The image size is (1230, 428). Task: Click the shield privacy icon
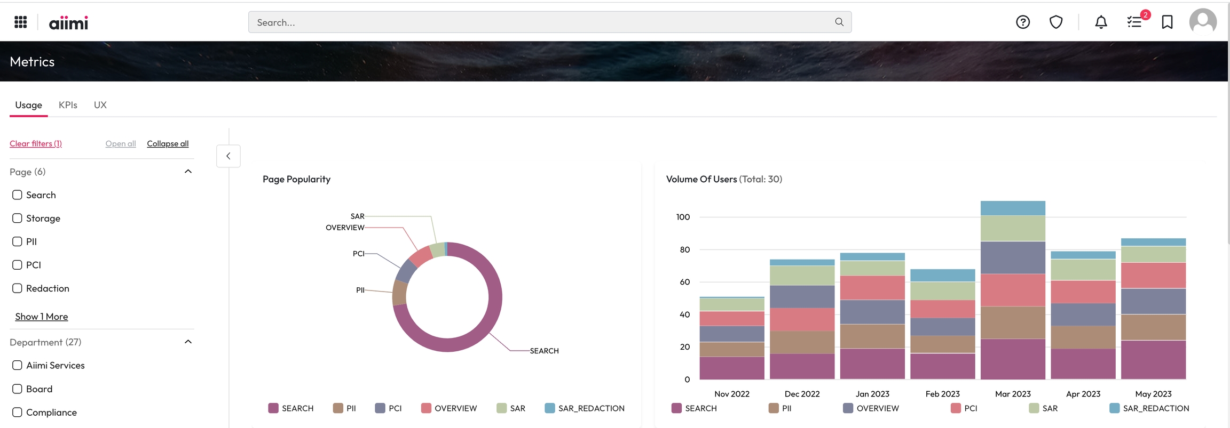[1055, 22]
